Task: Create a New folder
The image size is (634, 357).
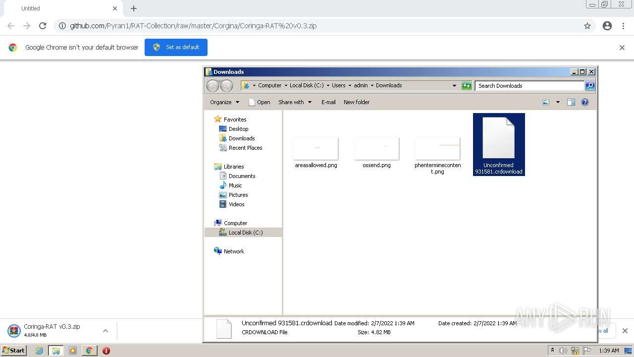Action: tap(357, 102)
